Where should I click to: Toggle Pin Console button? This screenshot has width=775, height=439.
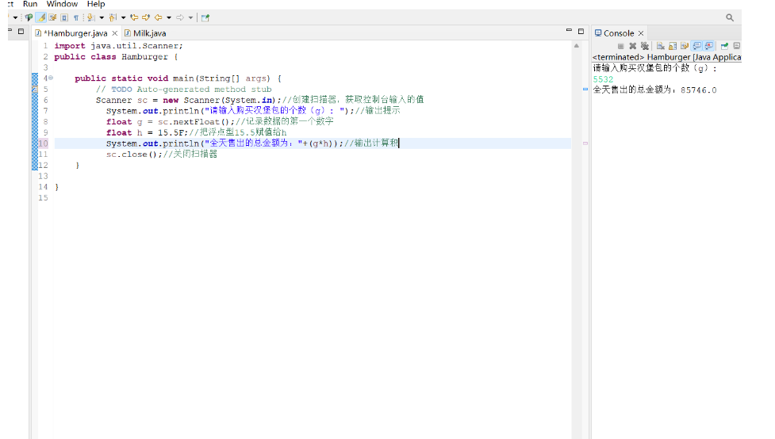coord(724,46)
